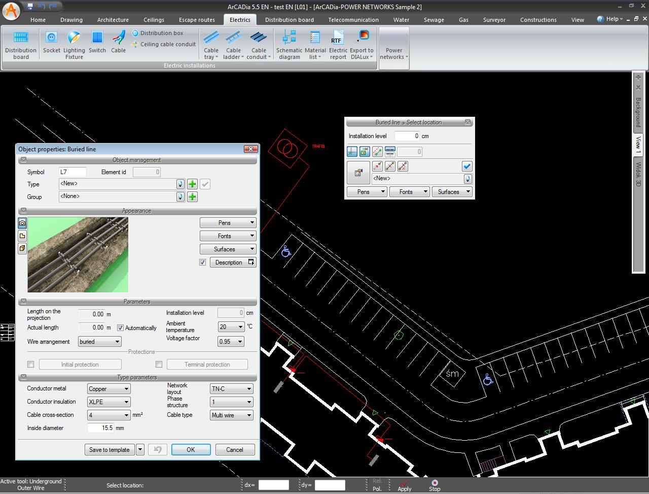649x494 pixels.
Task: Click the Save to template button
Action: pyautogui.click(x=109, y=450)
